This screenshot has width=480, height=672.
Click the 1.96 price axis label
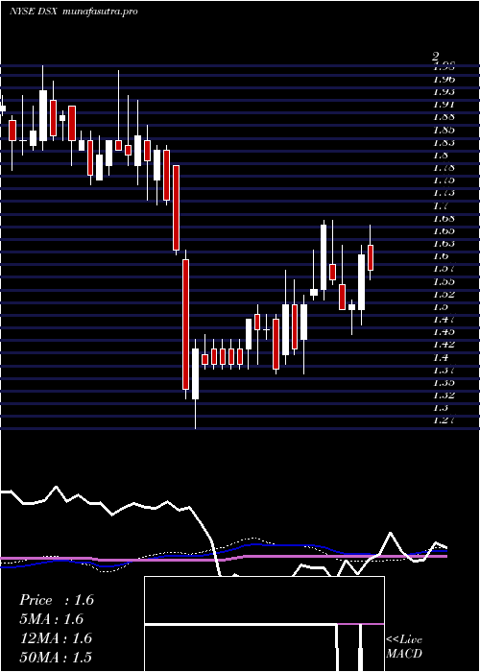pos(444,80)
